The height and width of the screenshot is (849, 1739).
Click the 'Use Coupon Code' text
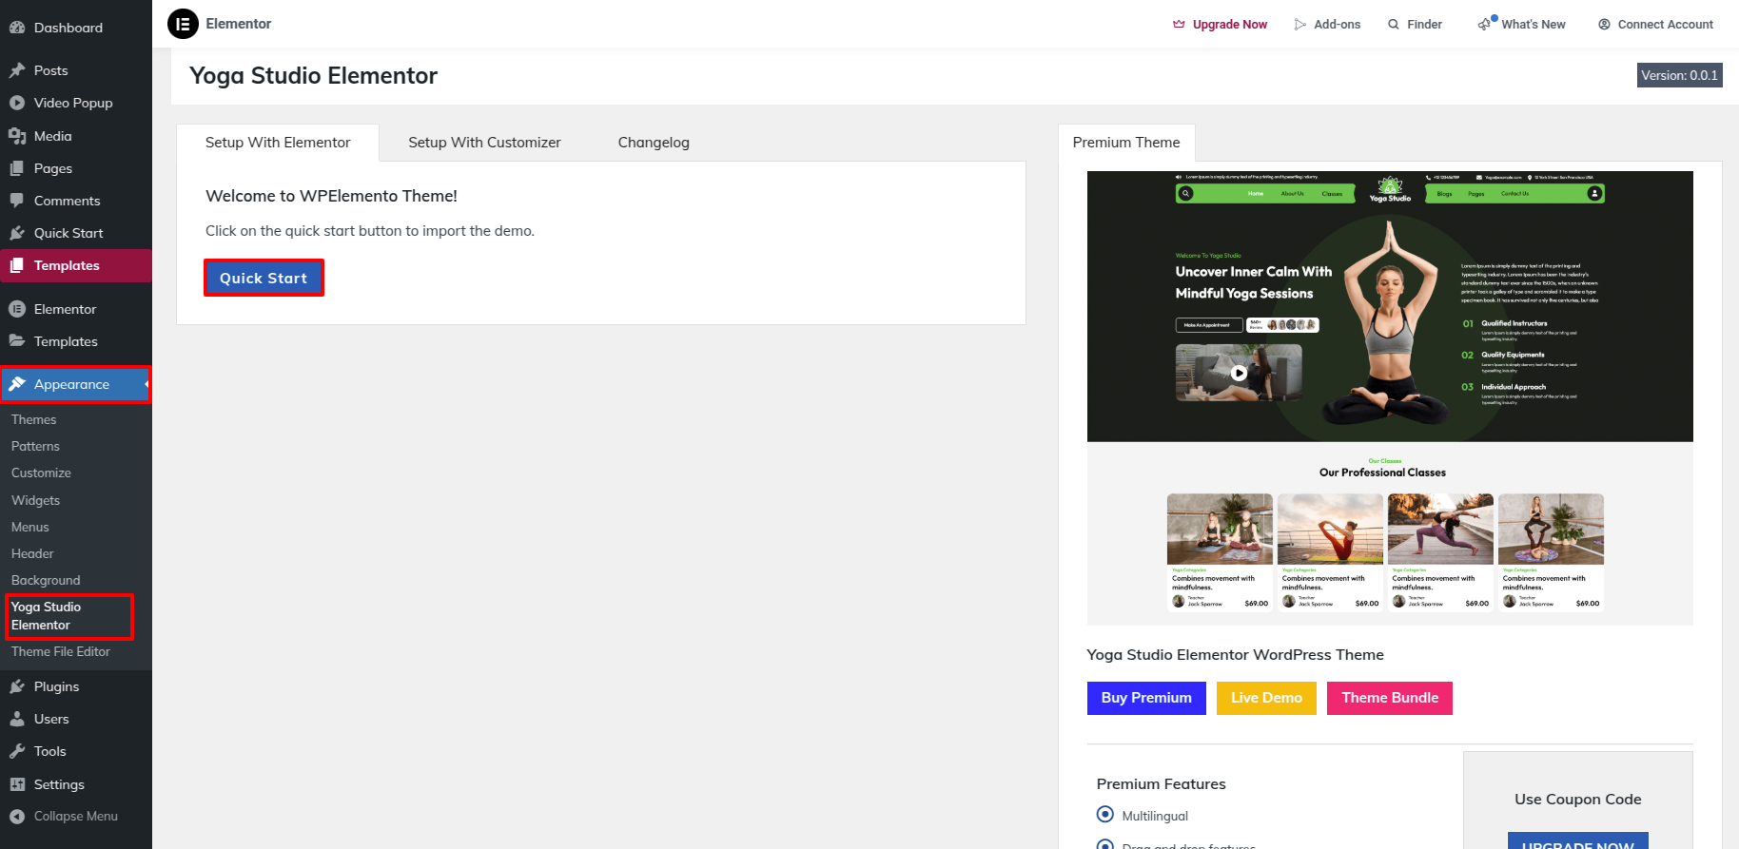click(1577, 800)
